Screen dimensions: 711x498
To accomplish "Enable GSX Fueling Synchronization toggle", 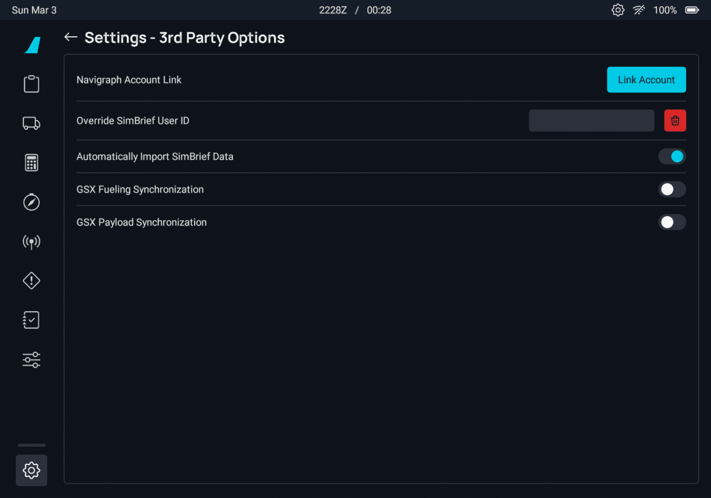I will [672, 189].
